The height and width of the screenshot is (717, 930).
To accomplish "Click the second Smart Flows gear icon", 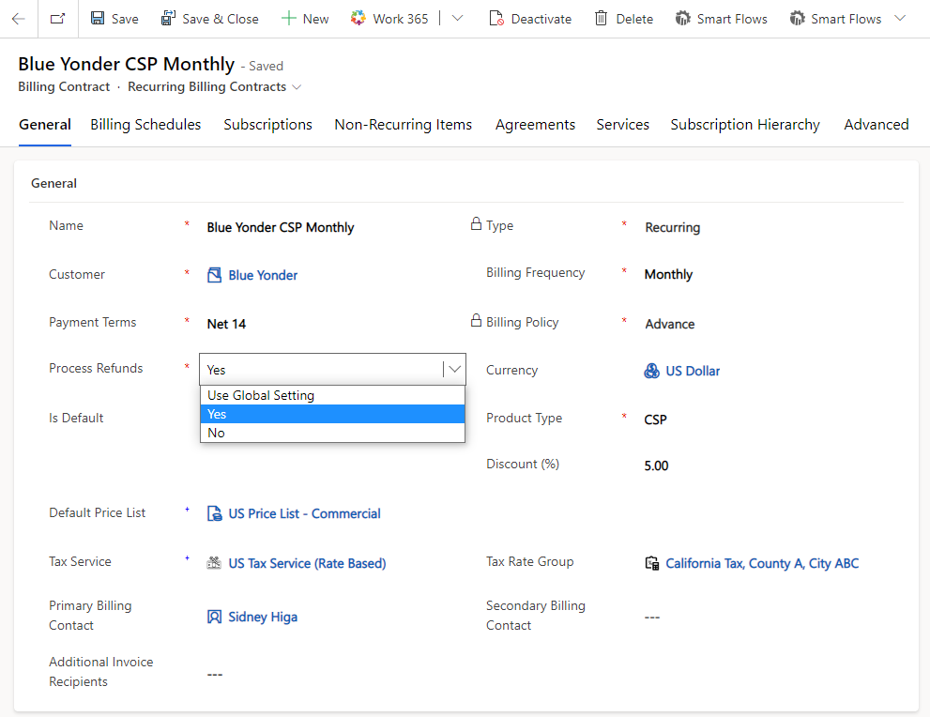I will pos(797,19).
